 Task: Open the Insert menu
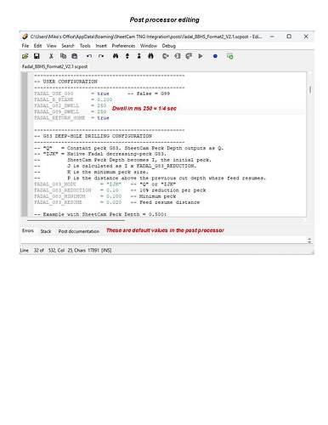(x=101, y=46)
